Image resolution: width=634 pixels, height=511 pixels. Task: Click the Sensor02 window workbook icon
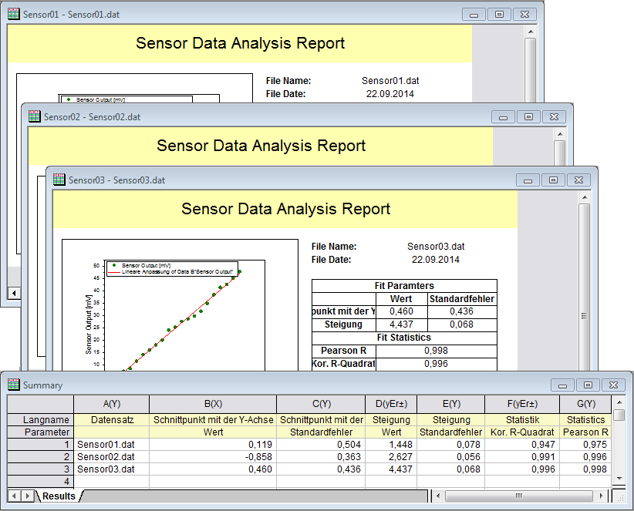[35, 116]
